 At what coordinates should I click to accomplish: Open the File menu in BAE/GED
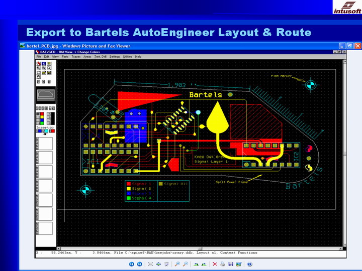point(39,56)
